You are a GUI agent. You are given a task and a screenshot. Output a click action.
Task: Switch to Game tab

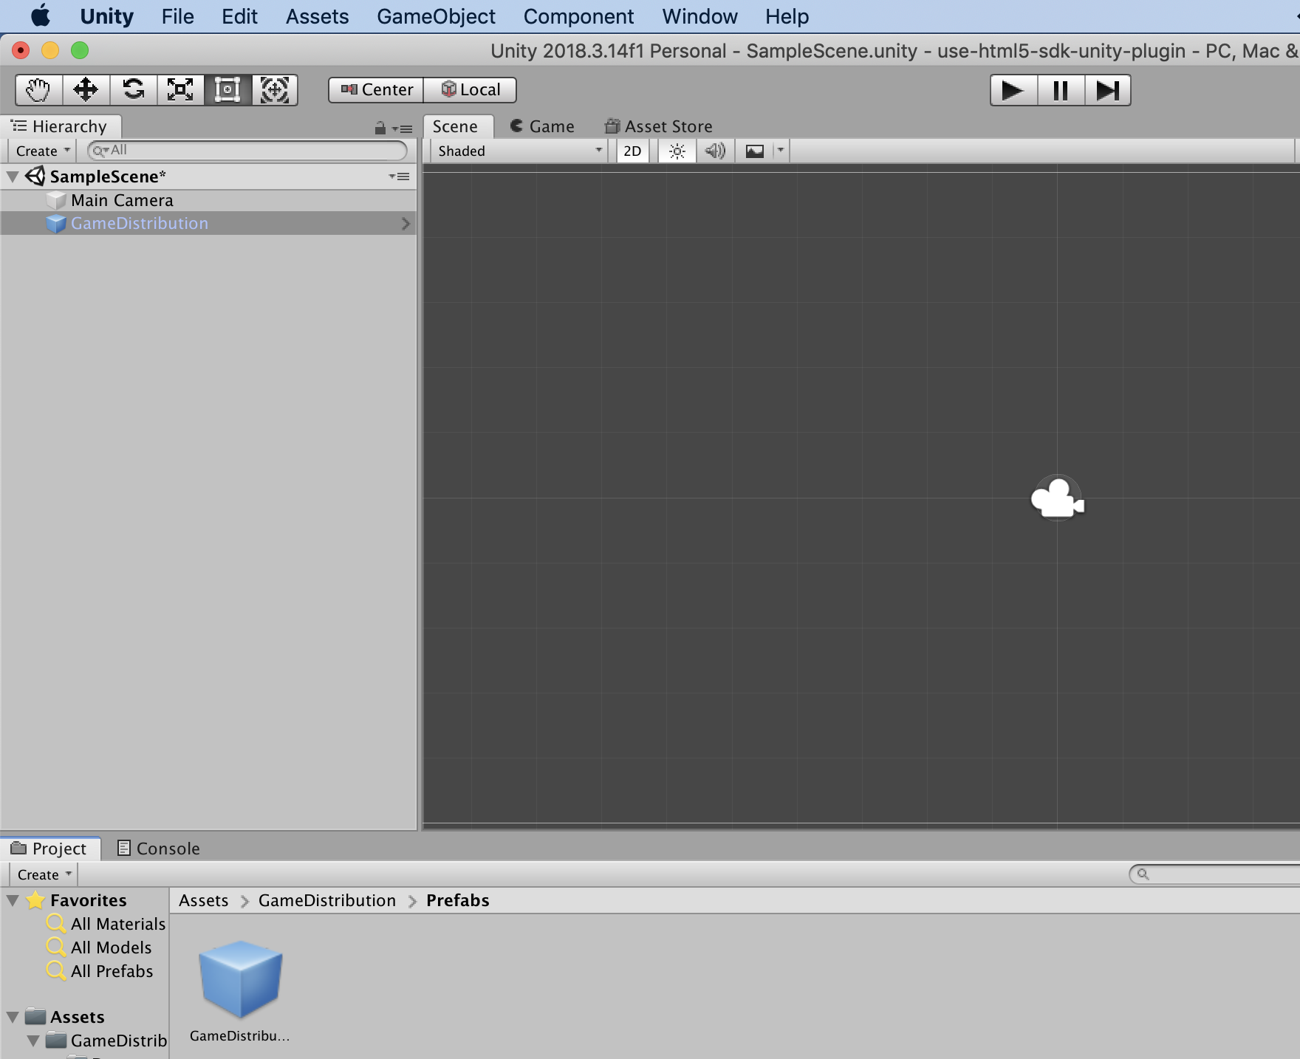[x=542, y=126]
